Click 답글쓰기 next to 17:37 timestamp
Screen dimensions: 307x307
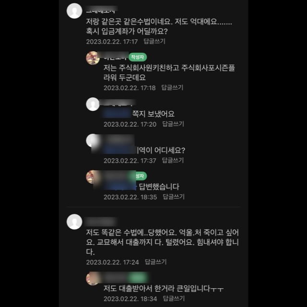point(173,160)
